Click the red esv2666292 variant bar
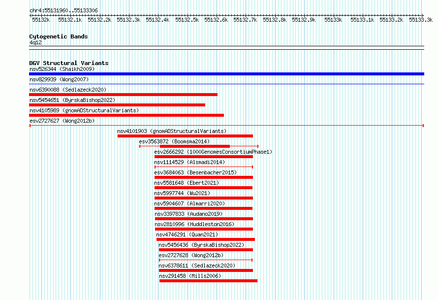438x300 pixels. [204, 157]
